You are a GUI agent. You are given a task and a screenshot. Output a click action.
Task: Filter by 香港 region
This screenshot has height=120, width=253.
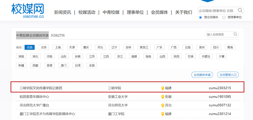[x=49, y=66]
